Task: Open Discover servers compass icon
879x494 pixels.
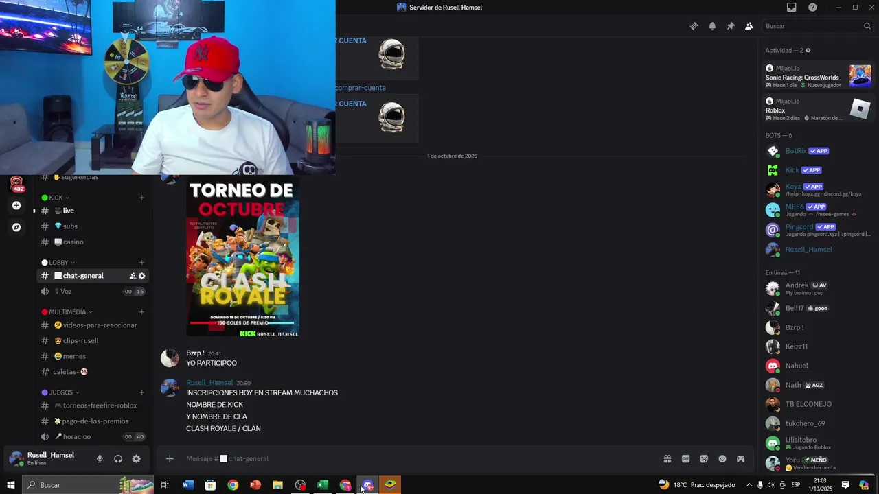Action: pyautogui.click(x=16, y=227)
